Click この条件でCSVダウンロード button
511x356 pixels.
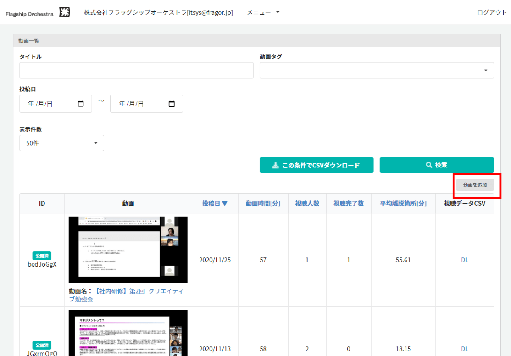tap(316, 165)
